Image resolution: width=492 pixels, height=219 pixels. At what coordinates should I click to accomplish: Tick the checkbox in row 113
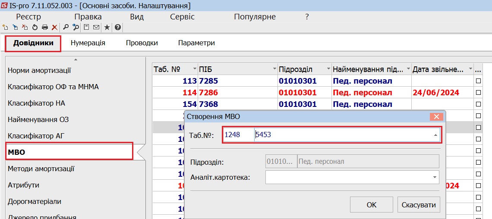(478, 81)
